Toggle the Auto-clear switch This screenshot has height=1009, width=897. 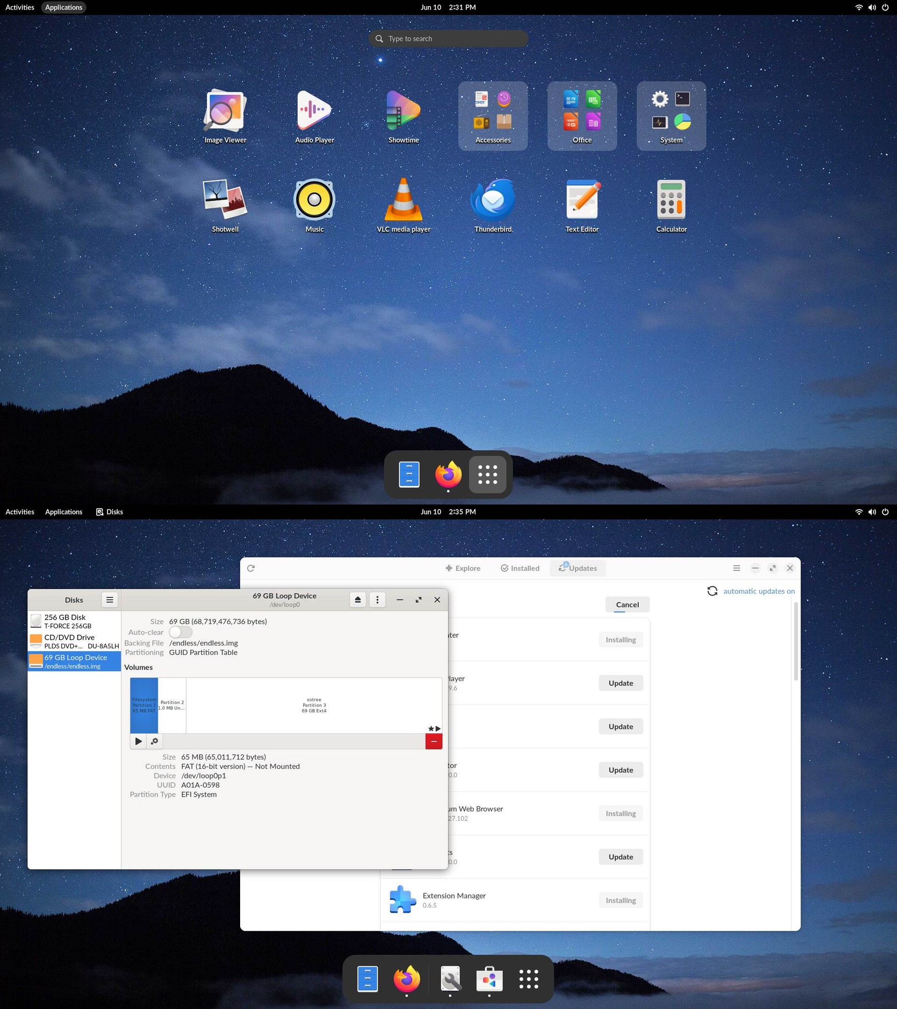pyautogui.click(x=181, y=632)
